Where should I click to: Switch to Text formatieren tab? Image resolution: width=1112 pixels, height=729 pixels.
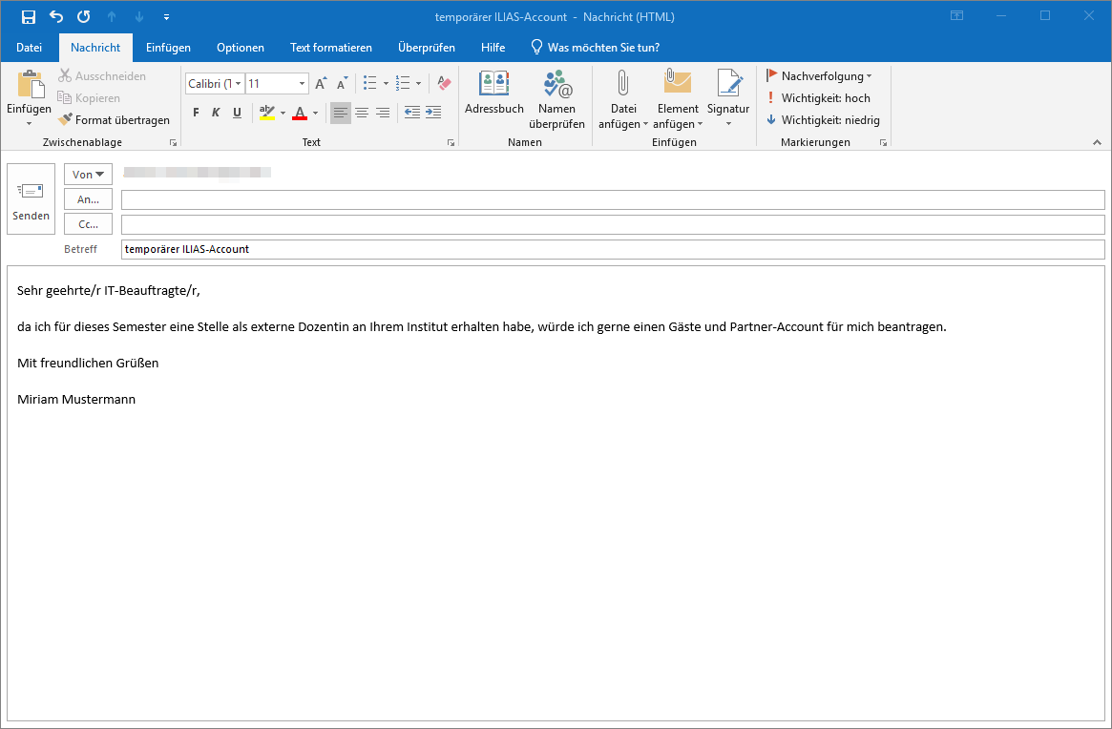(331, 48)
